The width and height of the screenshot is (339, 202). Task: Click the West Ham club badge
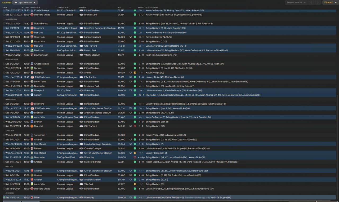(x=32, y=37)
